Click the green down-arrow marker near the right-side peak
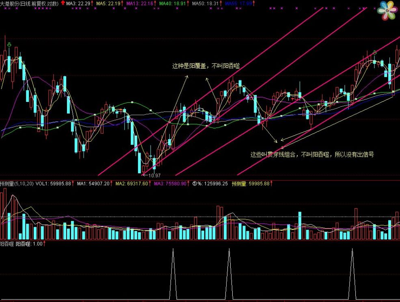 (x=374, y=53)
